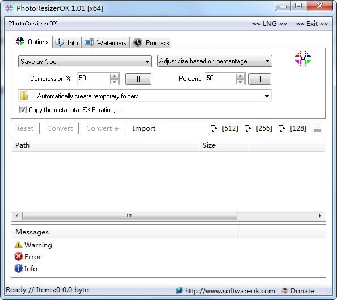Viewport: 337px width, 300px height.
Task: Select the [512] size preset icon
Action: coord(214,128)
